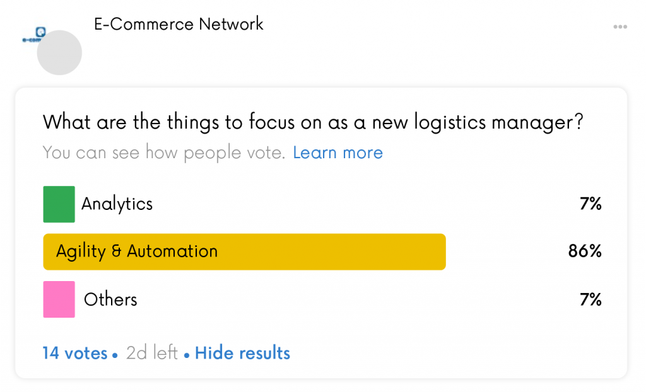Viewport: 646px width, 392px height.
Task: Click Hide results
Action: click(242, 354)
